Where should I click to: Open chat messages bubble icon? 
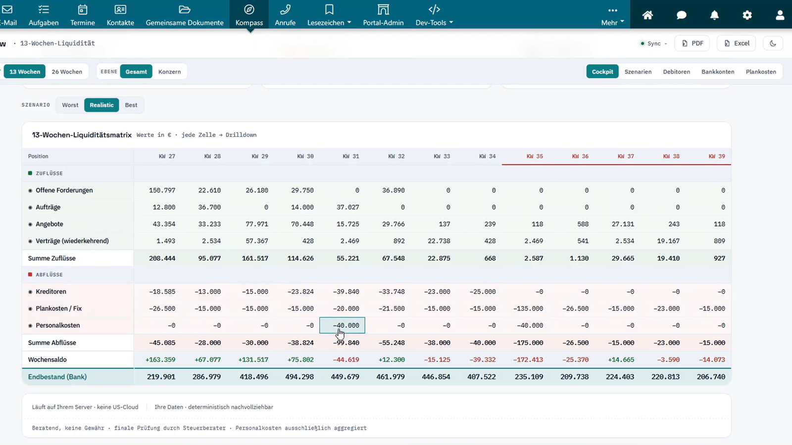tap(682, 15)
